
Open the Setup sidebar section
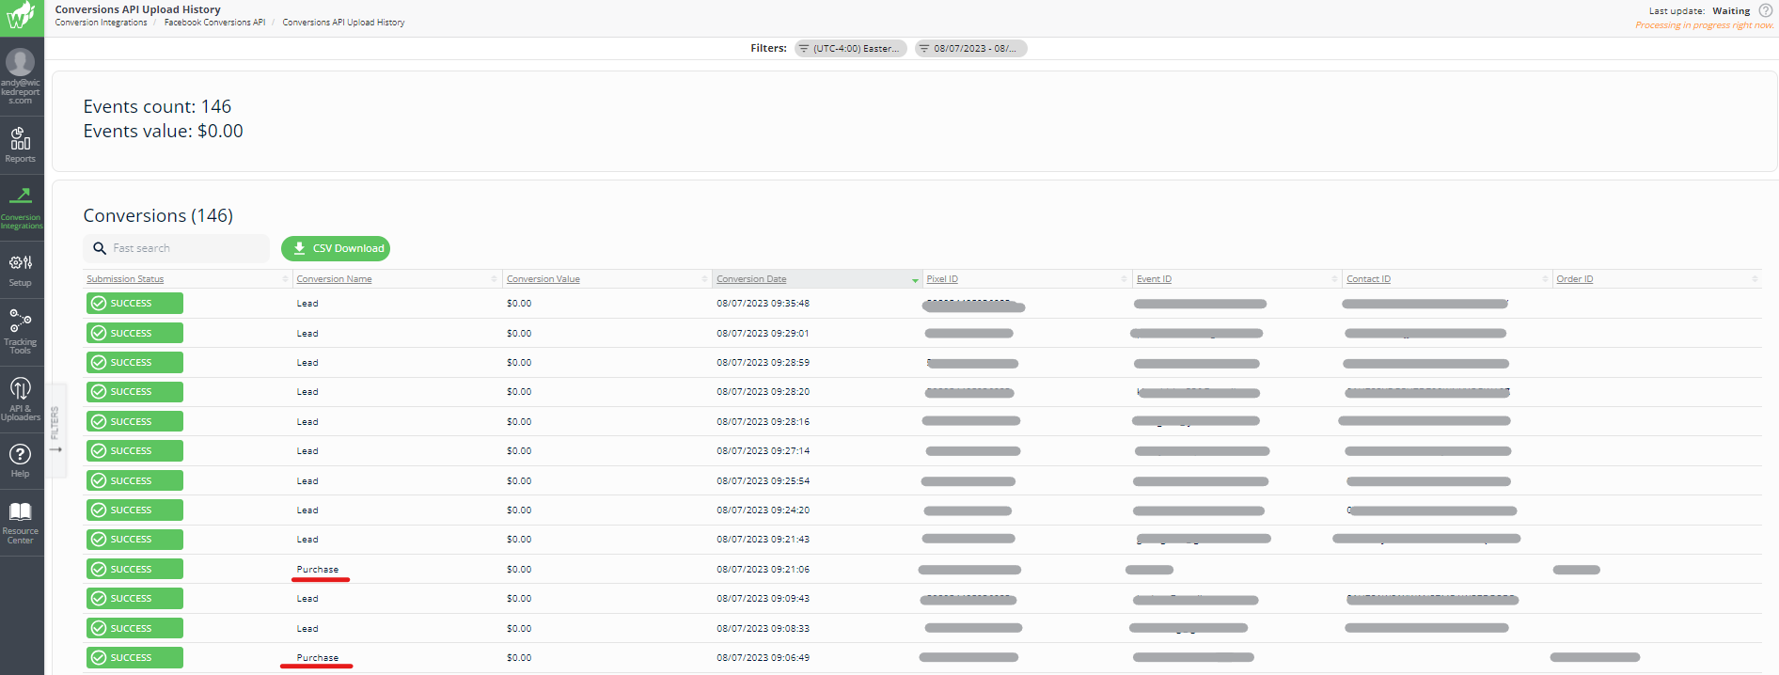(21, 270)
